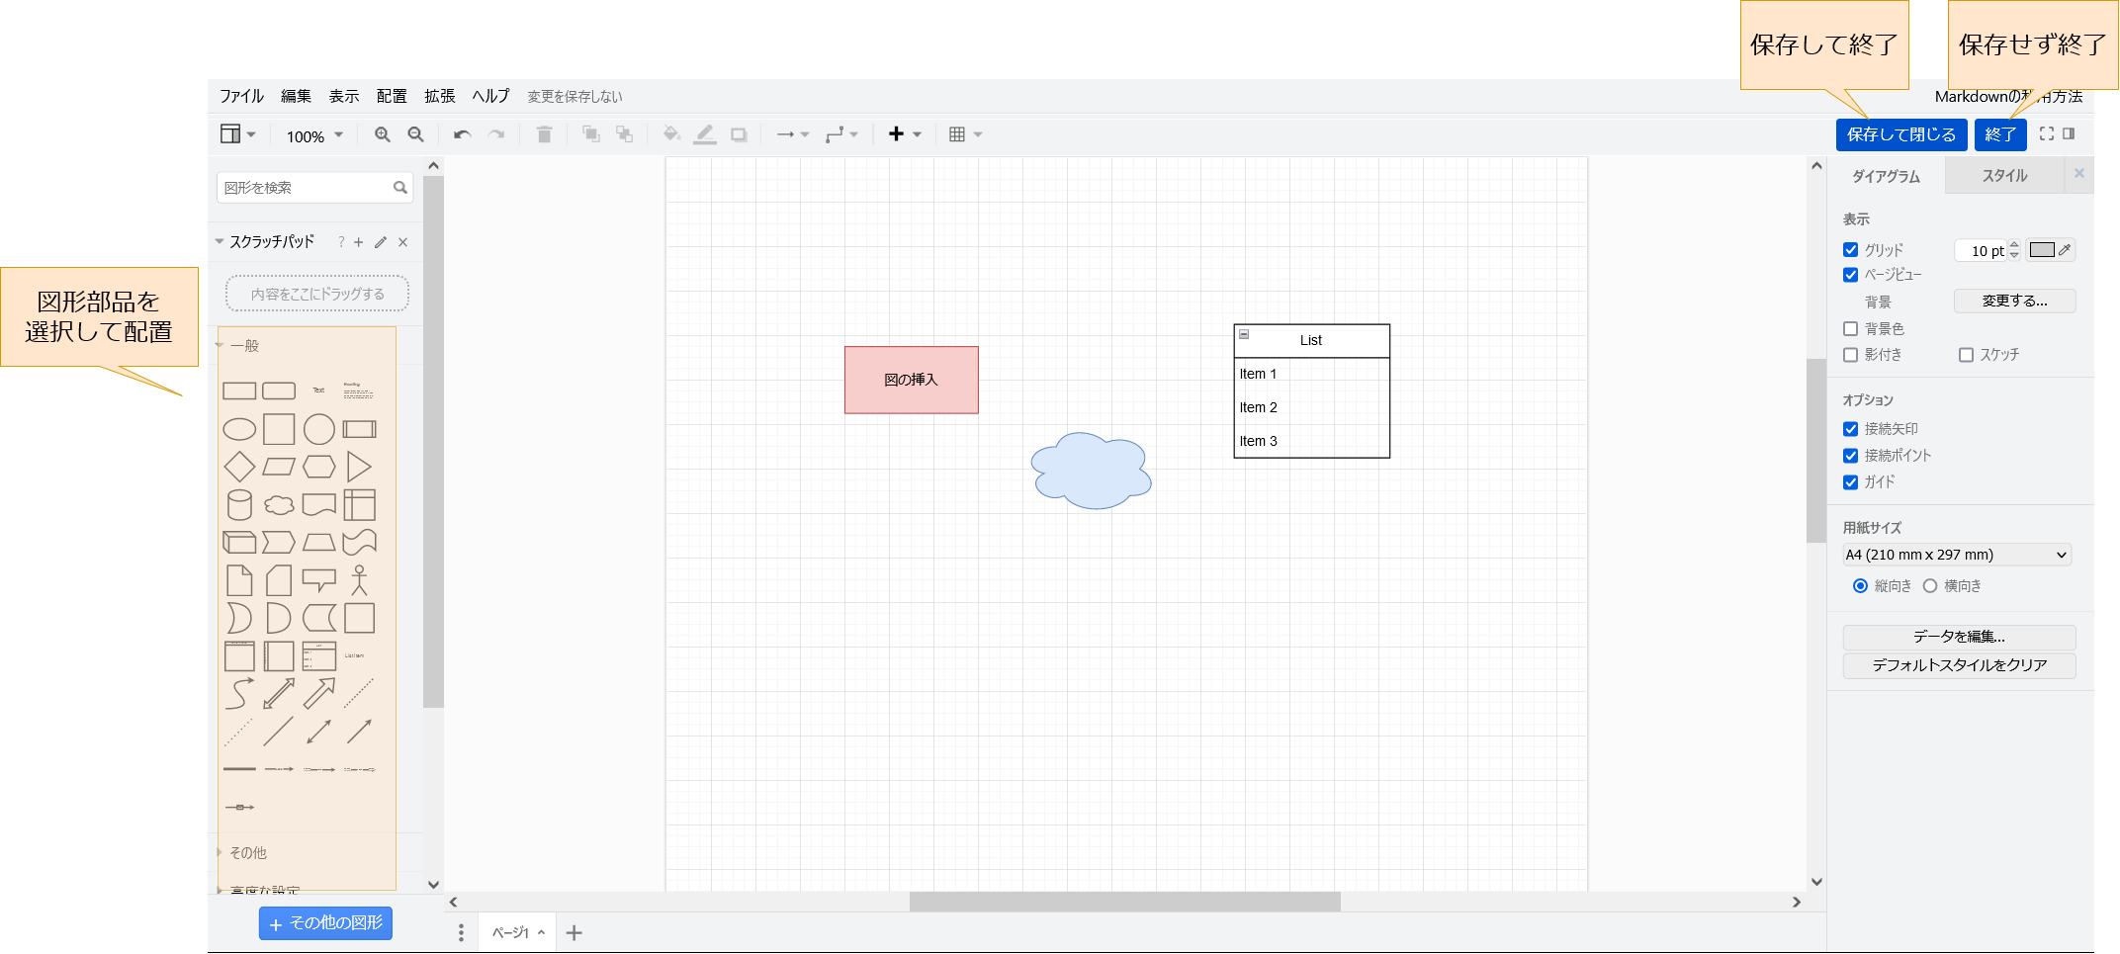
Task: Open the 配置 menu
Action: click(x=392, y=96)
